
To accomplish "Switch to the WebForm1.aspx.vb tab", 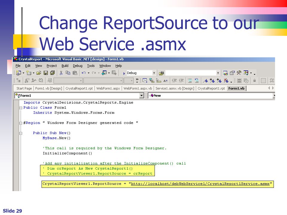I will pos(138,88).
